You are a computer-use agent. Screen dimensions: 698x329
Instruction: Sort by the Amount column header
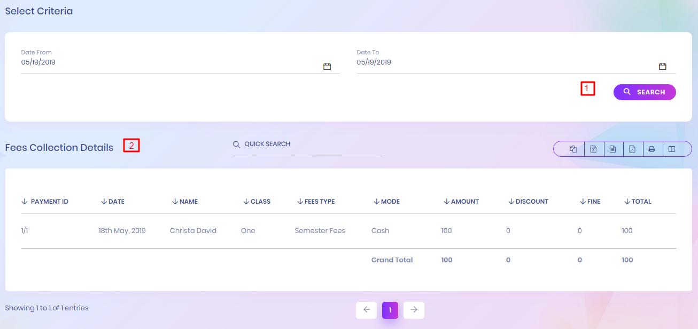pyautogui.click(x=464, y=202)
